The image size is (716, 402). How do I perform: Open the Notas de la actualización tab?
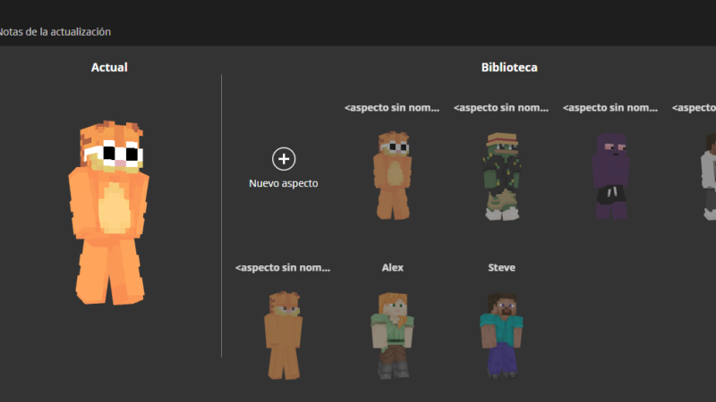pos(55,31)
